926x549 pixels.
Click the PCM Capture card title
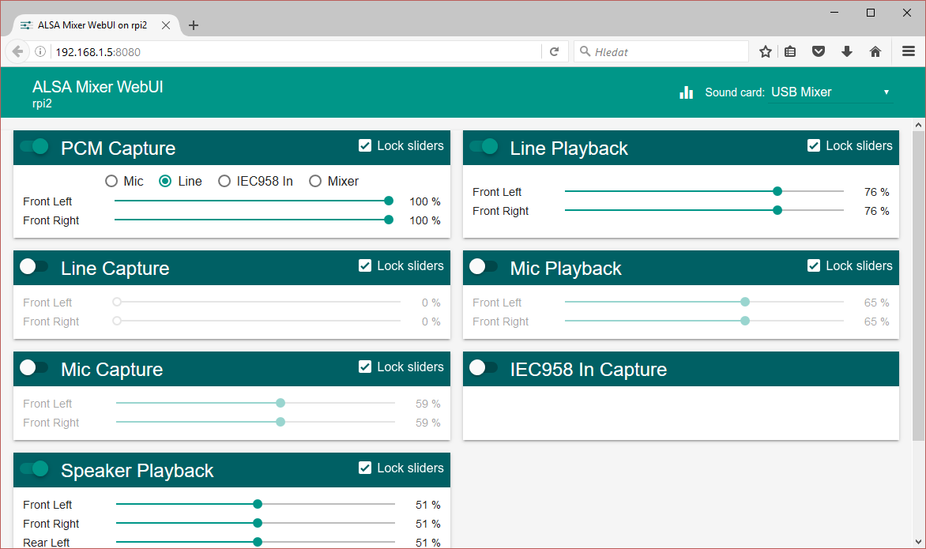click(118, 149)
